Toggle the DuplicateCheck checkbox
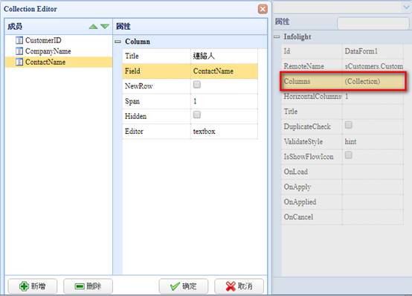The image size is (412, 296). click(348, 125)
